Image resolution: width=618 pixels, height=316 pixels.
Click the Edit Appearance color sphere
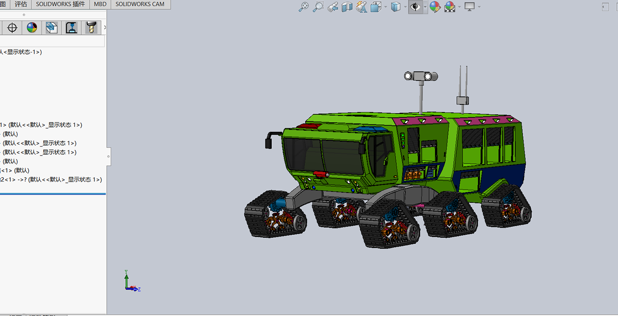(434, 7)
